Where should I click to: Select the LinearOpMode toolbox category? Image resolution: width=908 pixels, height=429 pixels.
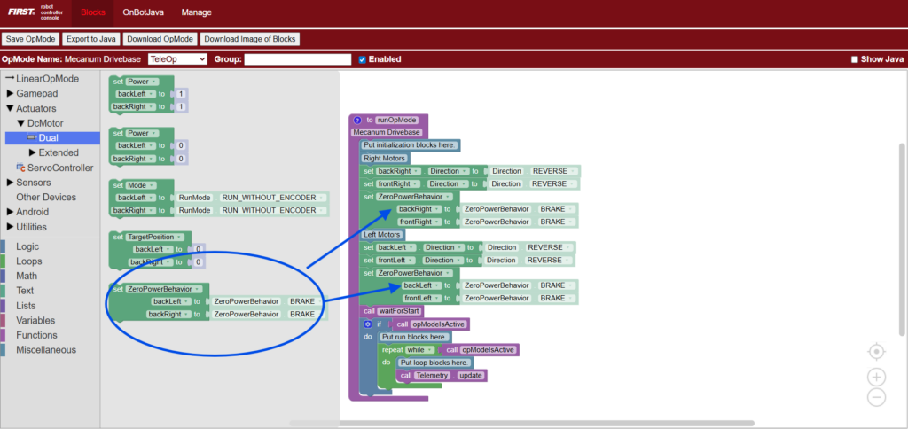coord(48,79)
